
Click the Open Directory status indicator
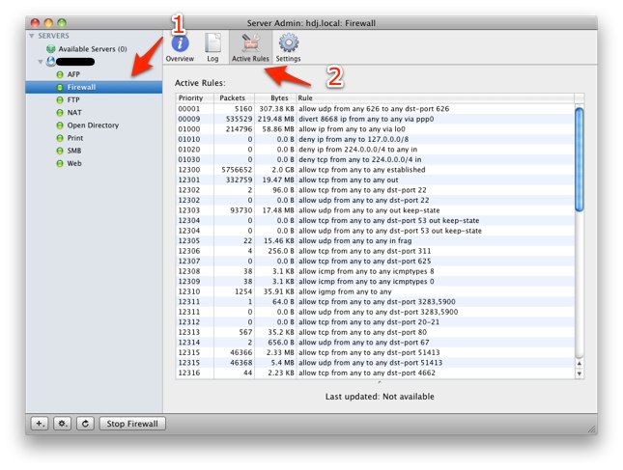click(60, 125)
